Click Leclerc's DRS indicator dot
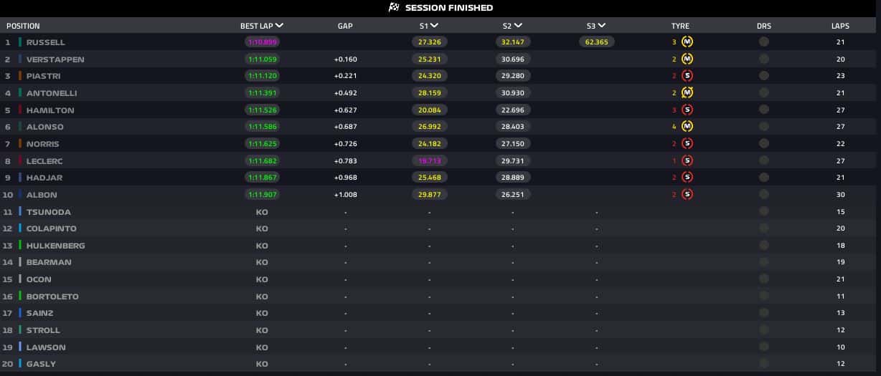881x376 pixels. pos(764,160)
